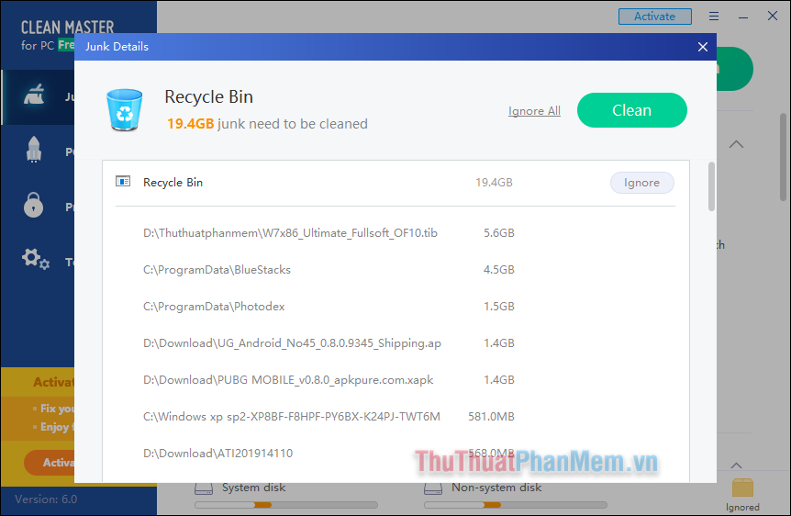Image resolution: width=791 pixels, height=516 pixels.
Task: Click the Recycle Bin row list icon
Action: [123, 181]
